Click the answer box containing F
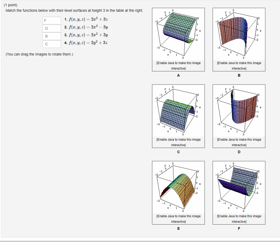This screenshot has height=242, width=280. [51, 20]
